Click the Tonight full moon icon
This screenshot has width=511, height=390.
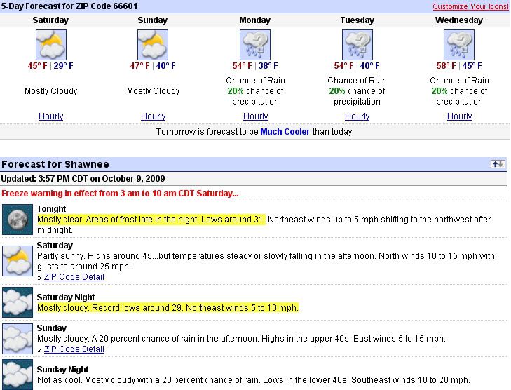point(18,220)
